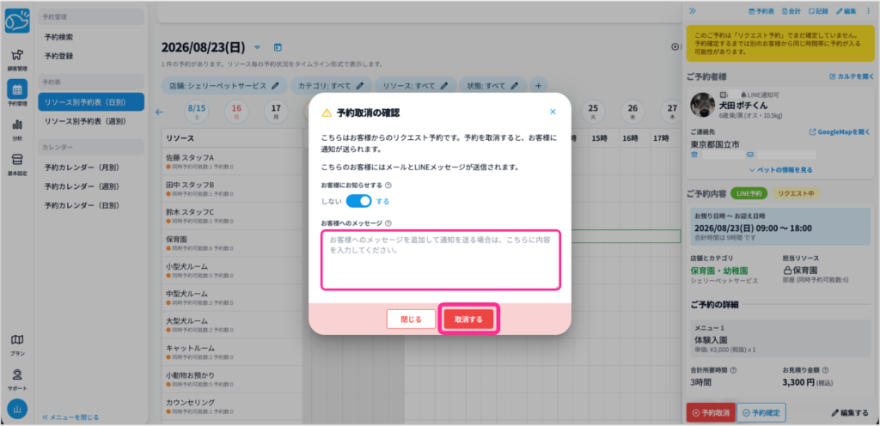
Task: Click the plus icon to add a filter
Action: [538, 86]
